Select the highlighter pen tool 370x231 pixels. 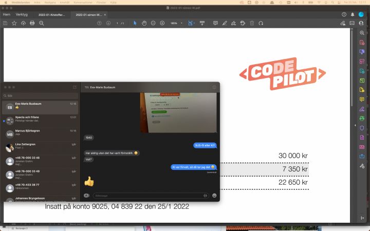(x=225, y=23)
